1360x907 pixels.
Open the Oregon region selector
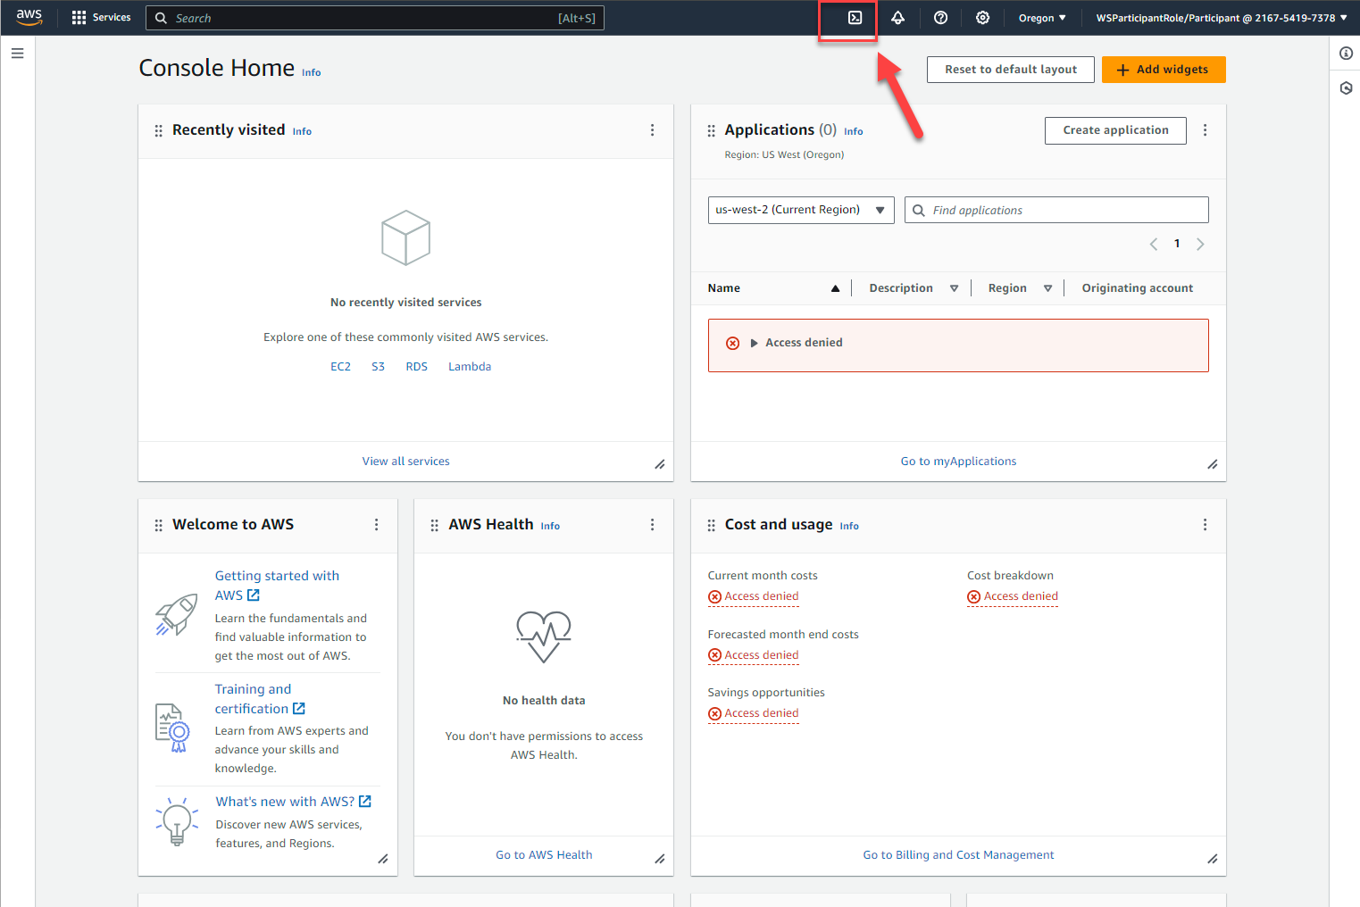click(x=1042, y=18)
